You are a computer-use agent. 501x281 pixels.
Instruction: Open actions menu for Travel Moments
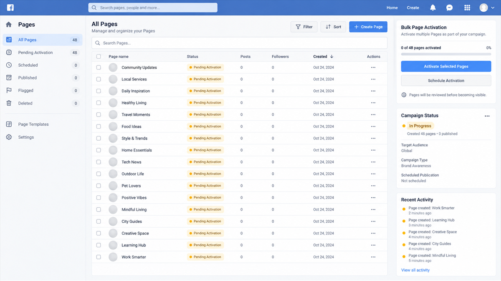(373, 114)
